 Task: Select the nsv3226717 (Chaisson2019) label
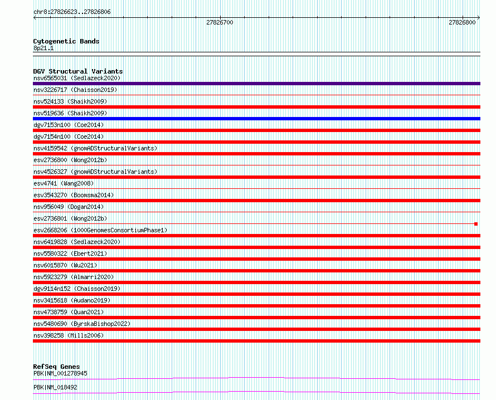[75, 90]
